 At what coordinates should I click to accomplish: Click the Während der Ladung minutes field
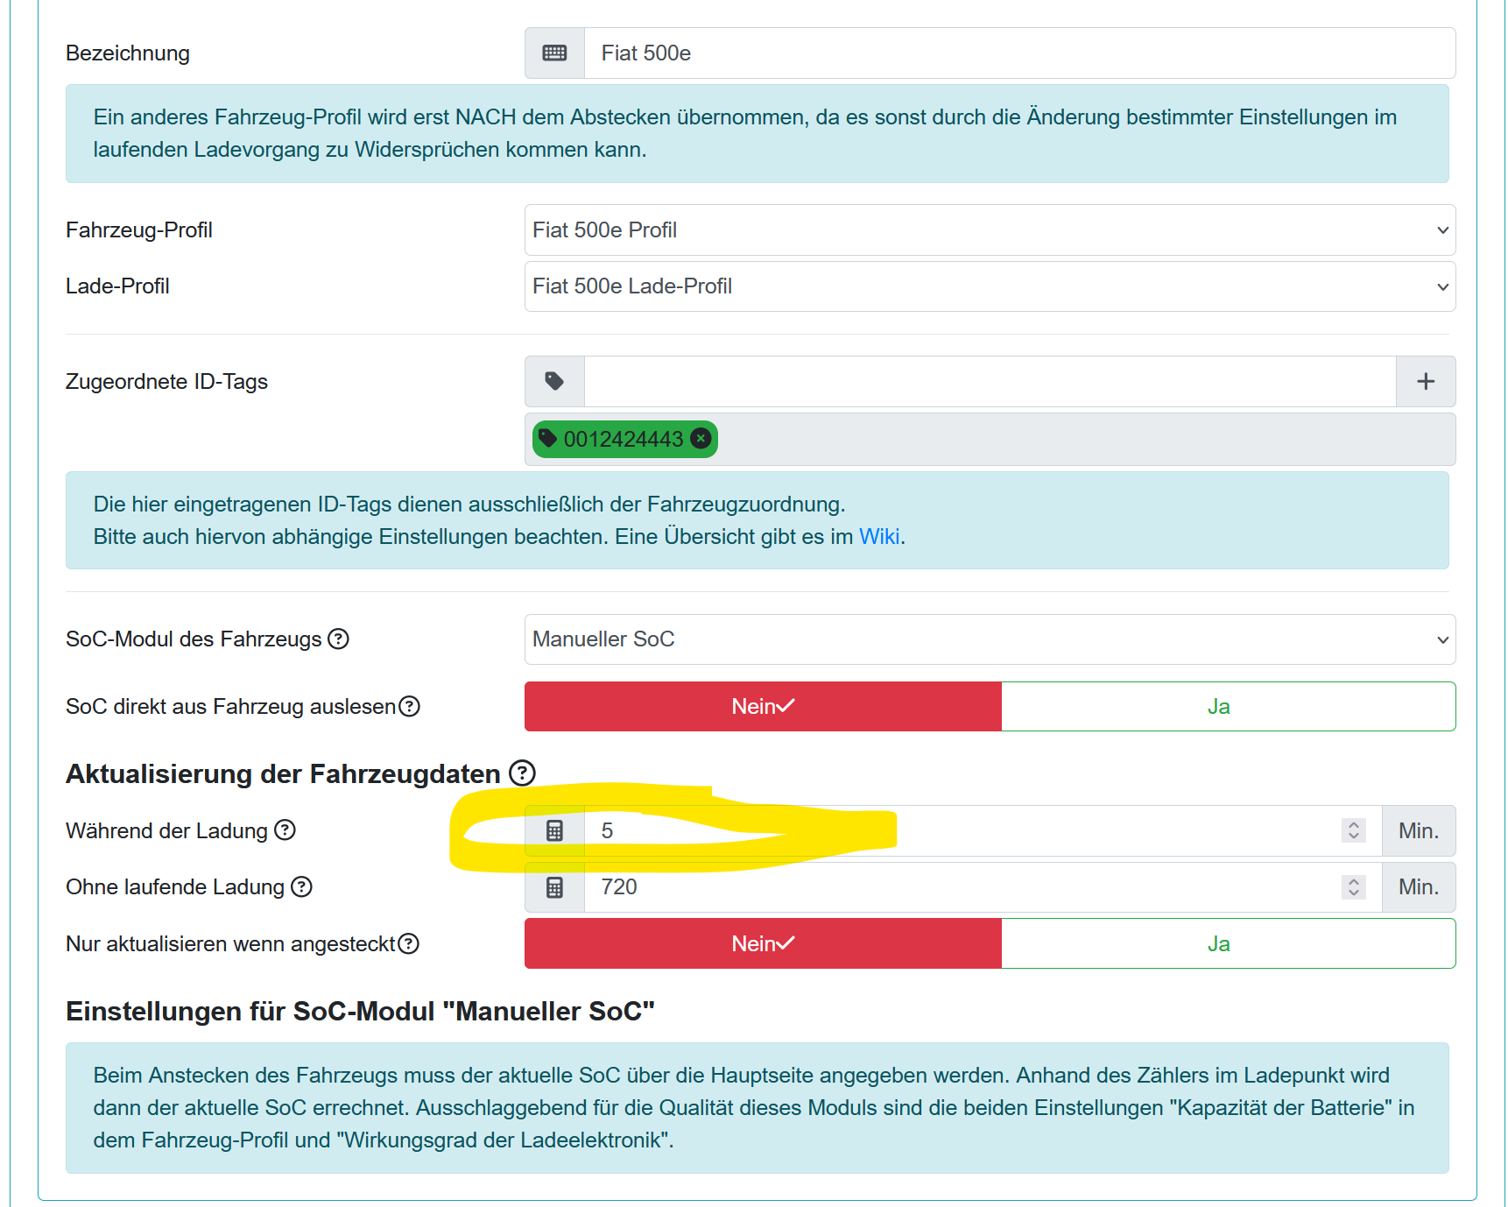click(983, 830)
